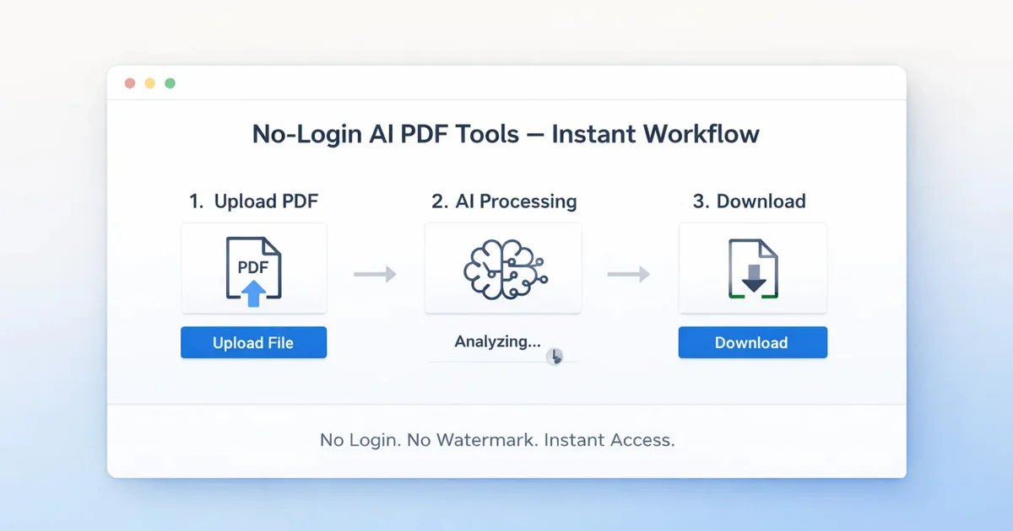This screenshot has width=1013, height=531.
Task: Select the step labeled 1. Upload PDF
Action: [253, 201]
